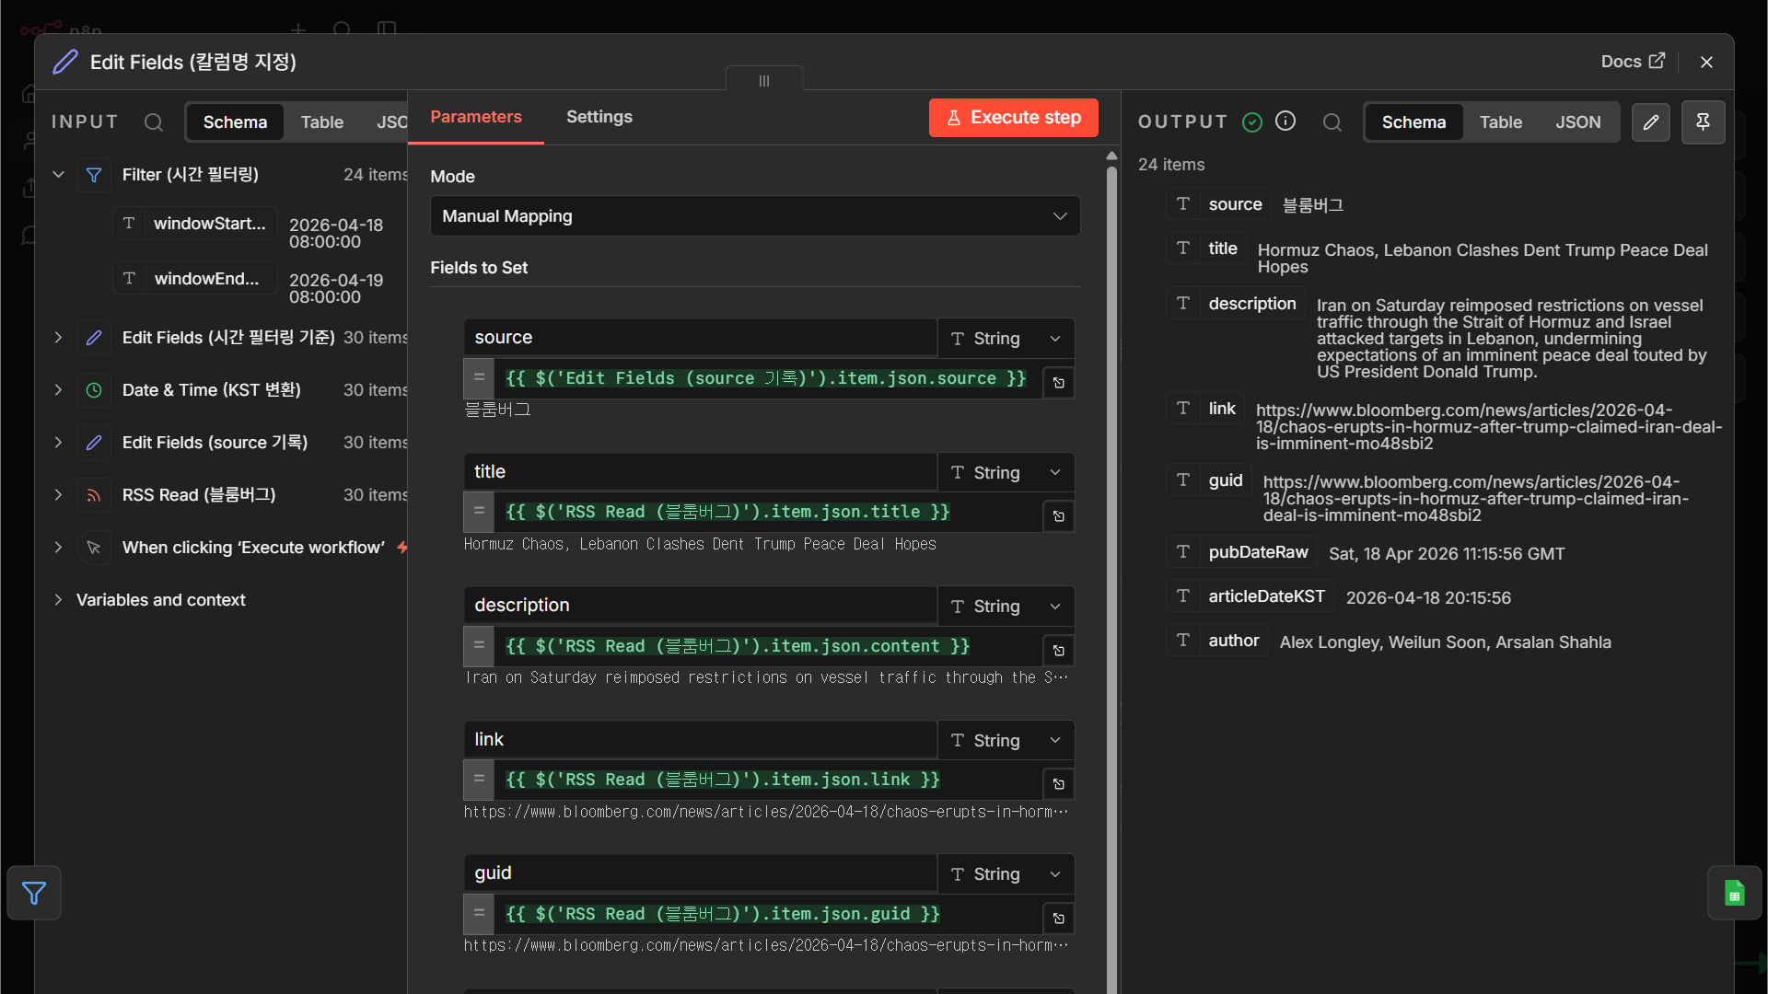Open the output search magnifier icon
Viewport: 1768px width, 994px height.
tap(1332, 122)
